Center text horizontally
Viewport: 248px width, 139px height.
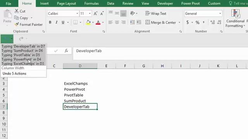(x=117, y=22)
